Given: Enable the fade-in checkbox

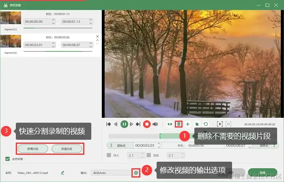Looking at the screenshot, I should pos(109,155).
